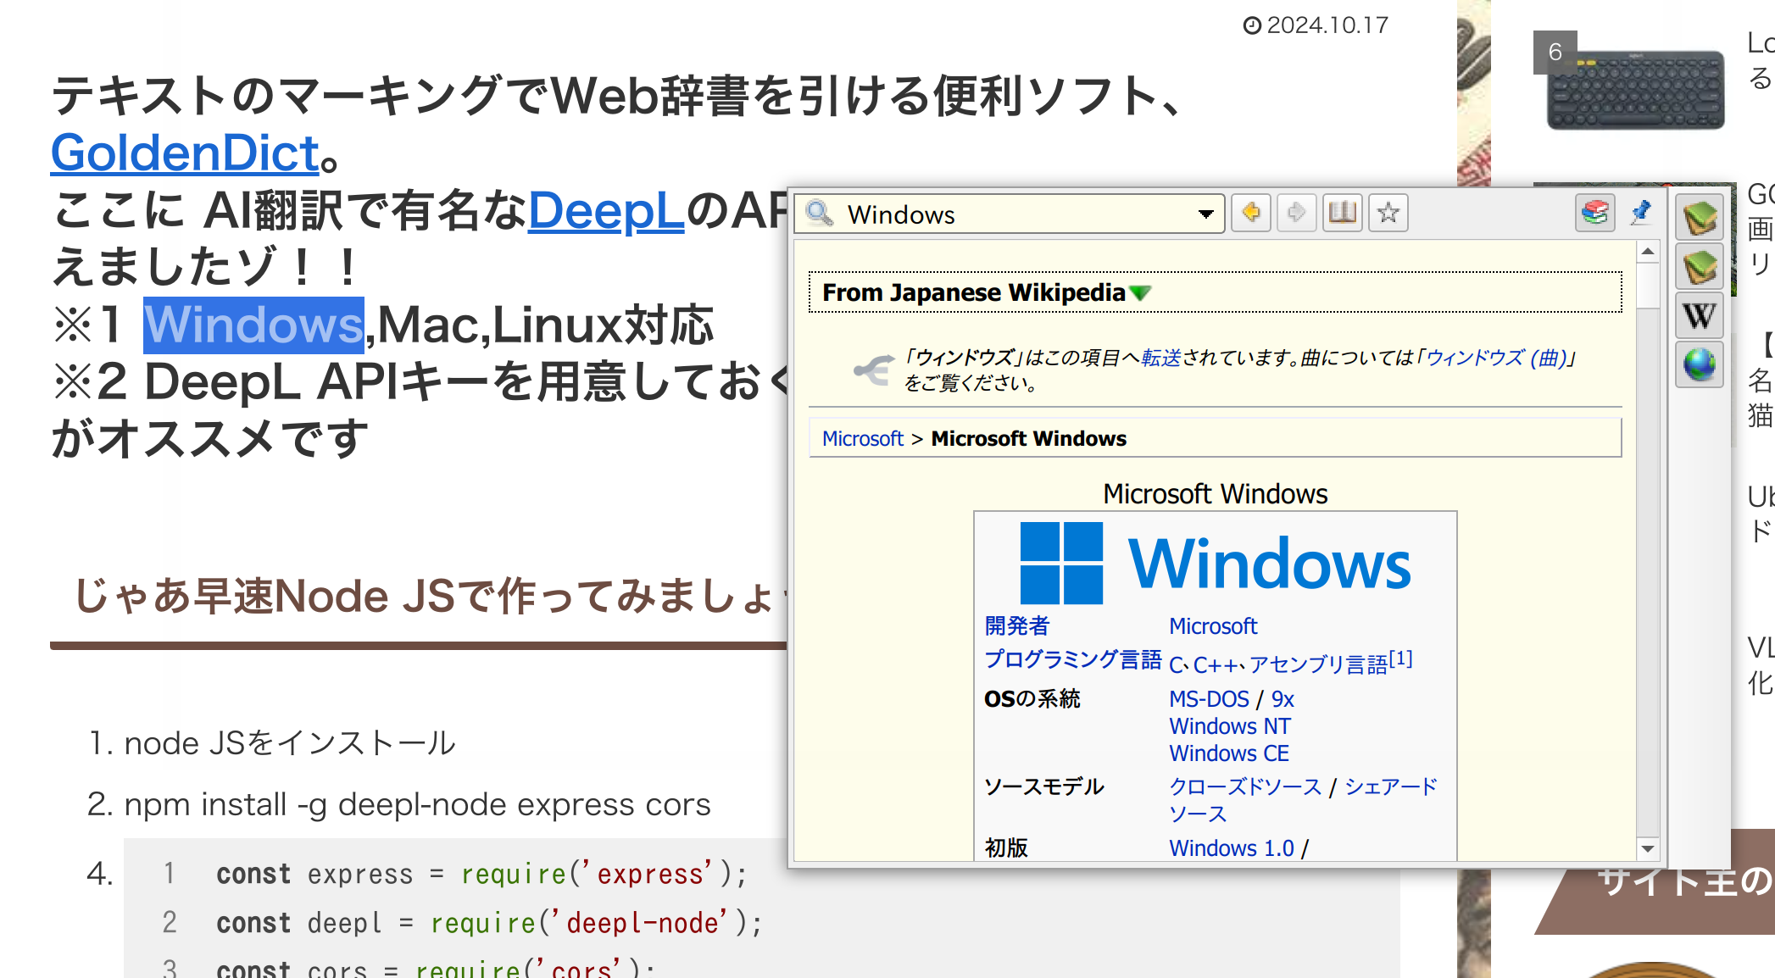The width and height of the screenshot is (1775, 978).
Task: Open the GoldenDict link in the article
Action: click(x=185, y=153)
